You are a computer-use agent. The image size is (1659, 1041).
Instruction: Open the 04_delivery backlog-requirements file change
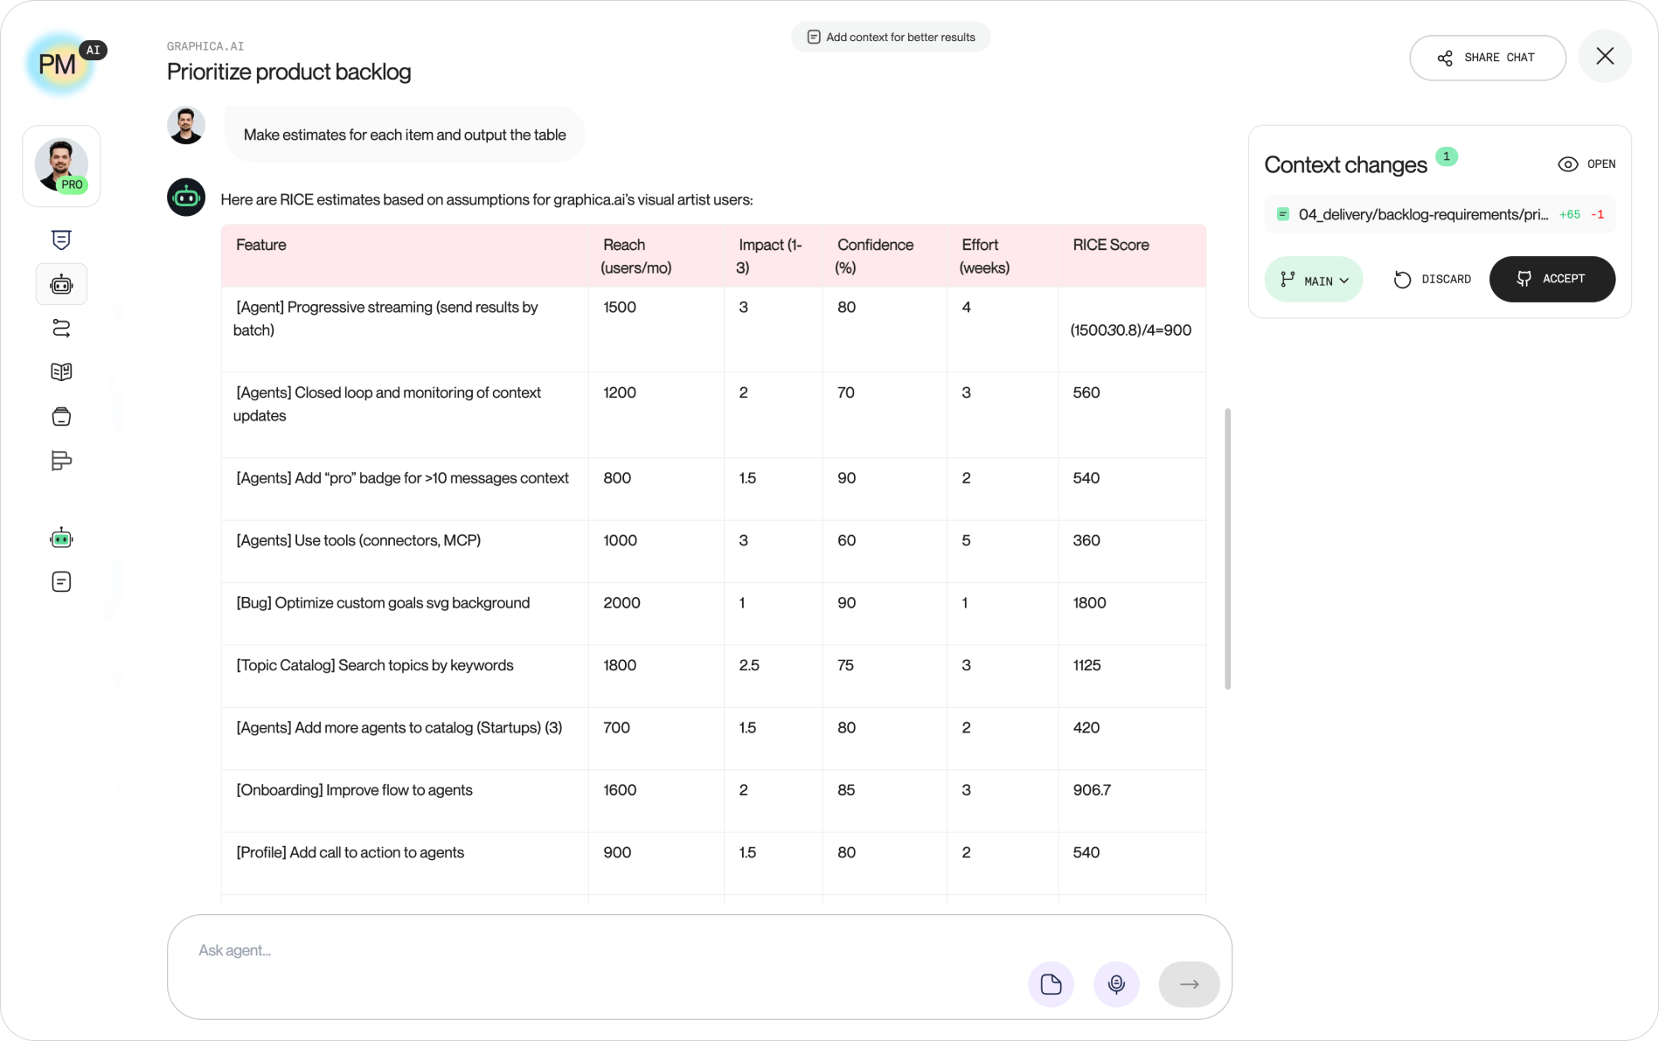click(1440, 214)
